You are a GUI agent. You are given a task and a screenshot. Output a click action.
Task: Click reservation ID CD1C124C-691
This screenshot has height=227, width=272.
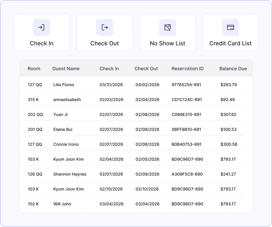coord(187,100)
